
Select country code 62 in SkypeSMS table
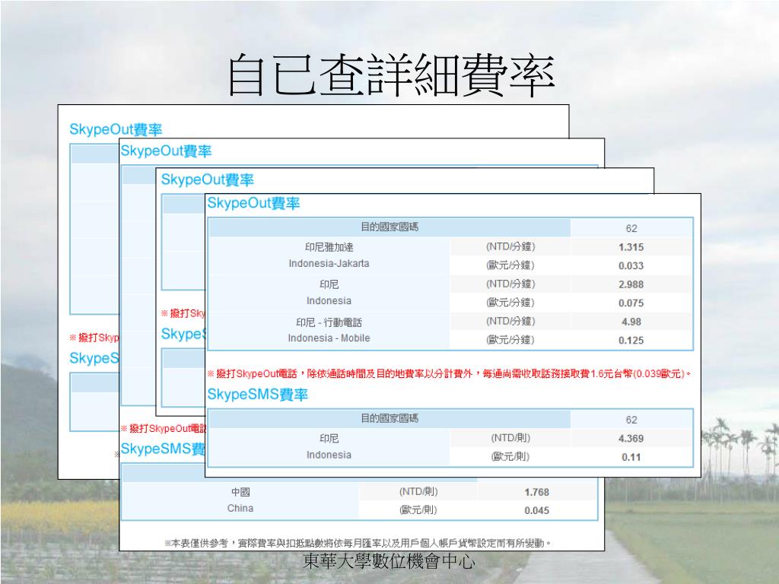(x=631, y=420)
